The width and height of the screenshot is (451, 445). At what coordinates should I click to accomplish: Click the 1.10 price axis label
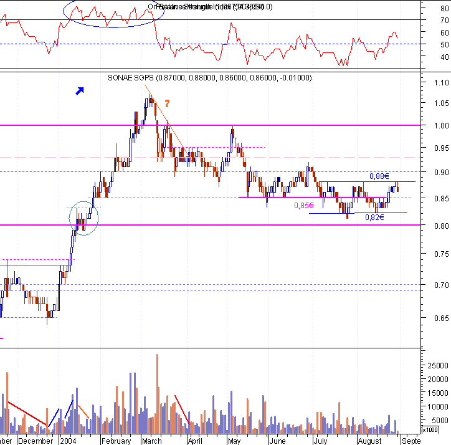pos(441,83)
